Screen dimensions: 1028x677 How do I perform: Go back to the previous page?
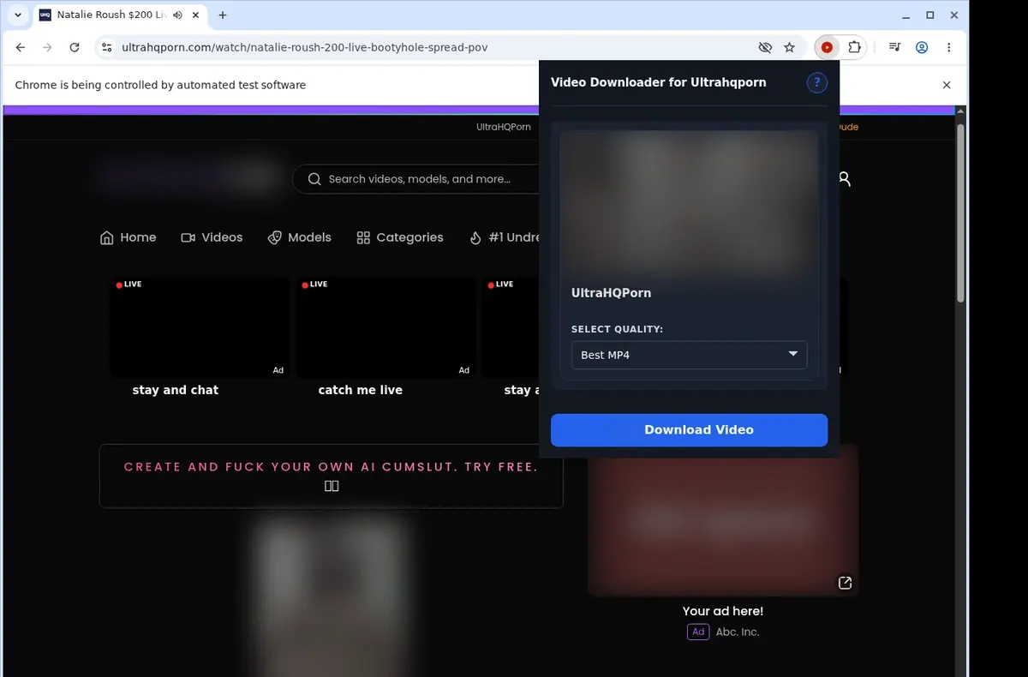[21, 48]
